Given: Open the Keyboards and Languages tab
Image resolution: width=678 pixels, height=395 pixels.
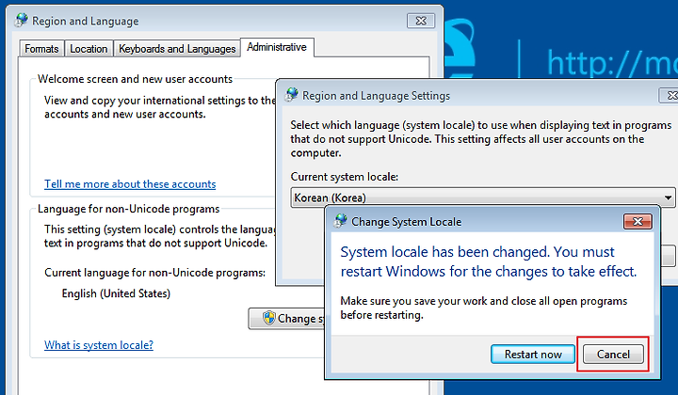Looking at the screenshot, I should coord(177,49).
